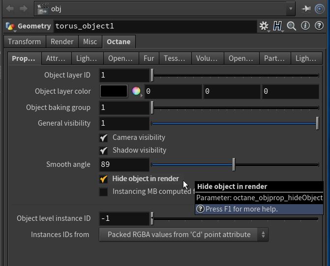
Task: Click the Object layer ID value field
Action: 124,75
